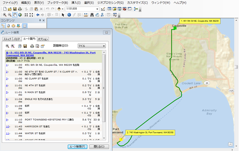This screenshot has width=239, height=151.
Task: Open the ジオプロセシング menu
Action: coord(111,3)
